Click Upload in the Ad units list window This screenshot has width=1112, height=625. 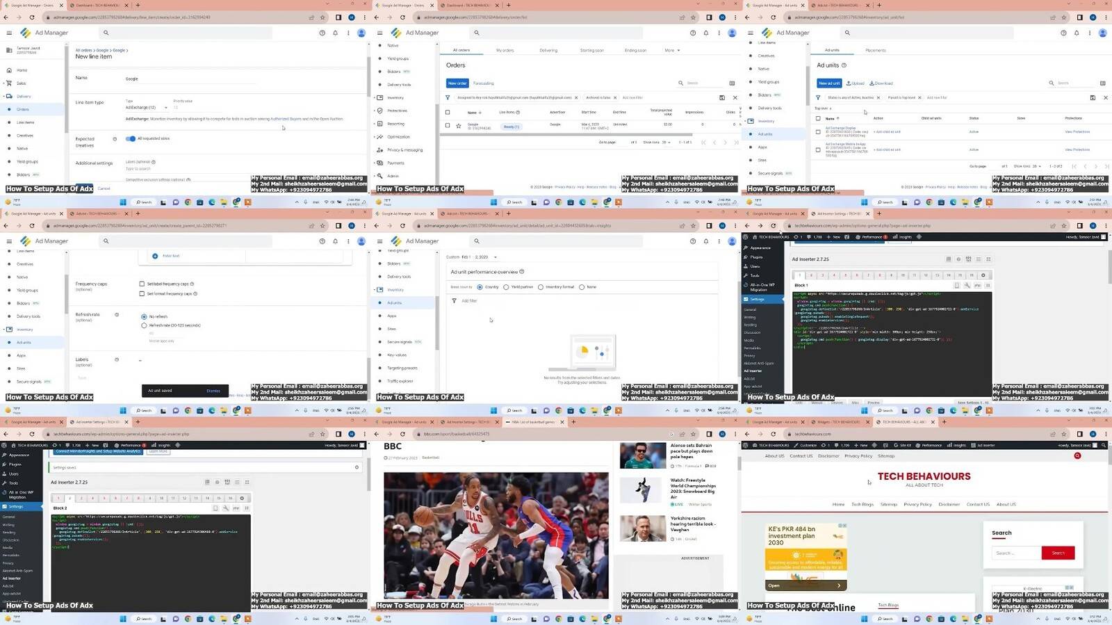pos(856,83)
